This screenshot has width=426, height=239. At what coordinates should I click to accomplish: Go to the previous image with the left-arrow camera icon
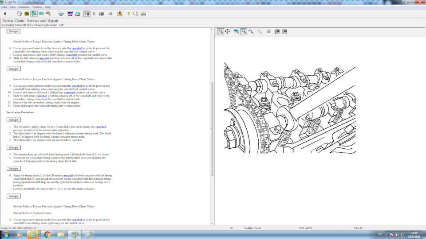[x=277, y=31]
